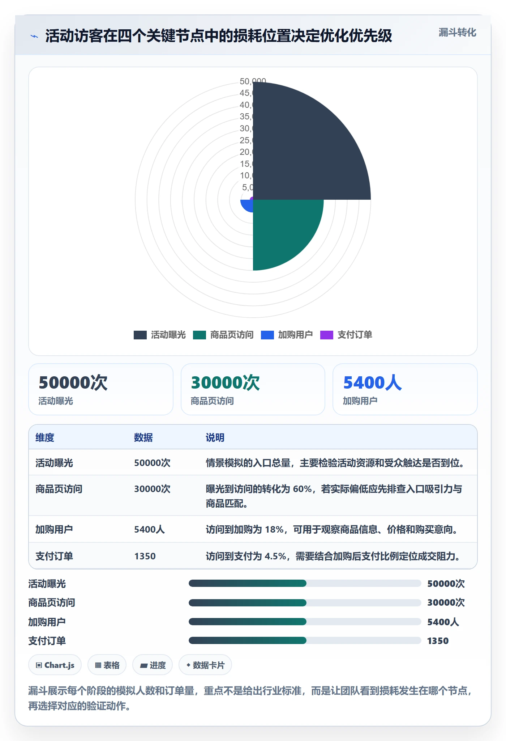Click the 表格 chip
The image size is (506, 741).
pyautogui.click(x=107, y=665)
